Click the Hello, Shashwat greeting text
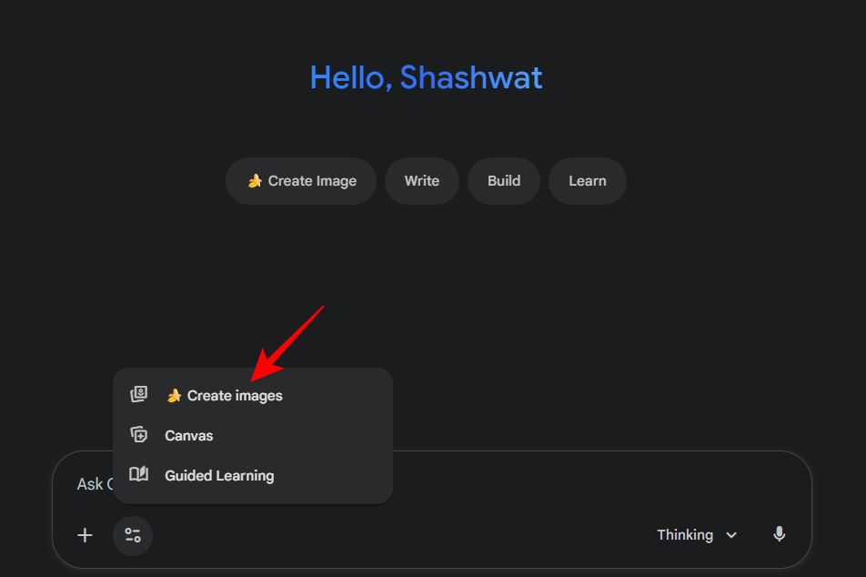The image size is (866, 577). coord(426,78)
